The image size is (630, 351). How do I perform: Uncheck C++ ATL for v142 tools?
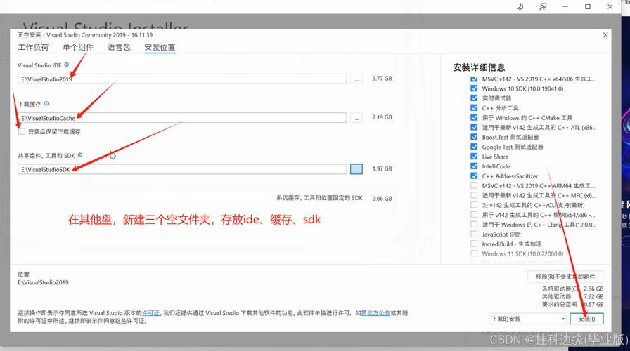click(474, 127)
